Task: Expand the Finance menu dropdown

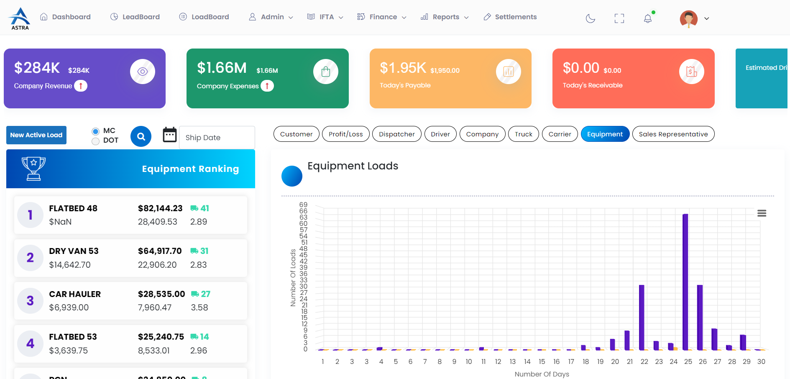Action: tap(382, 17)
